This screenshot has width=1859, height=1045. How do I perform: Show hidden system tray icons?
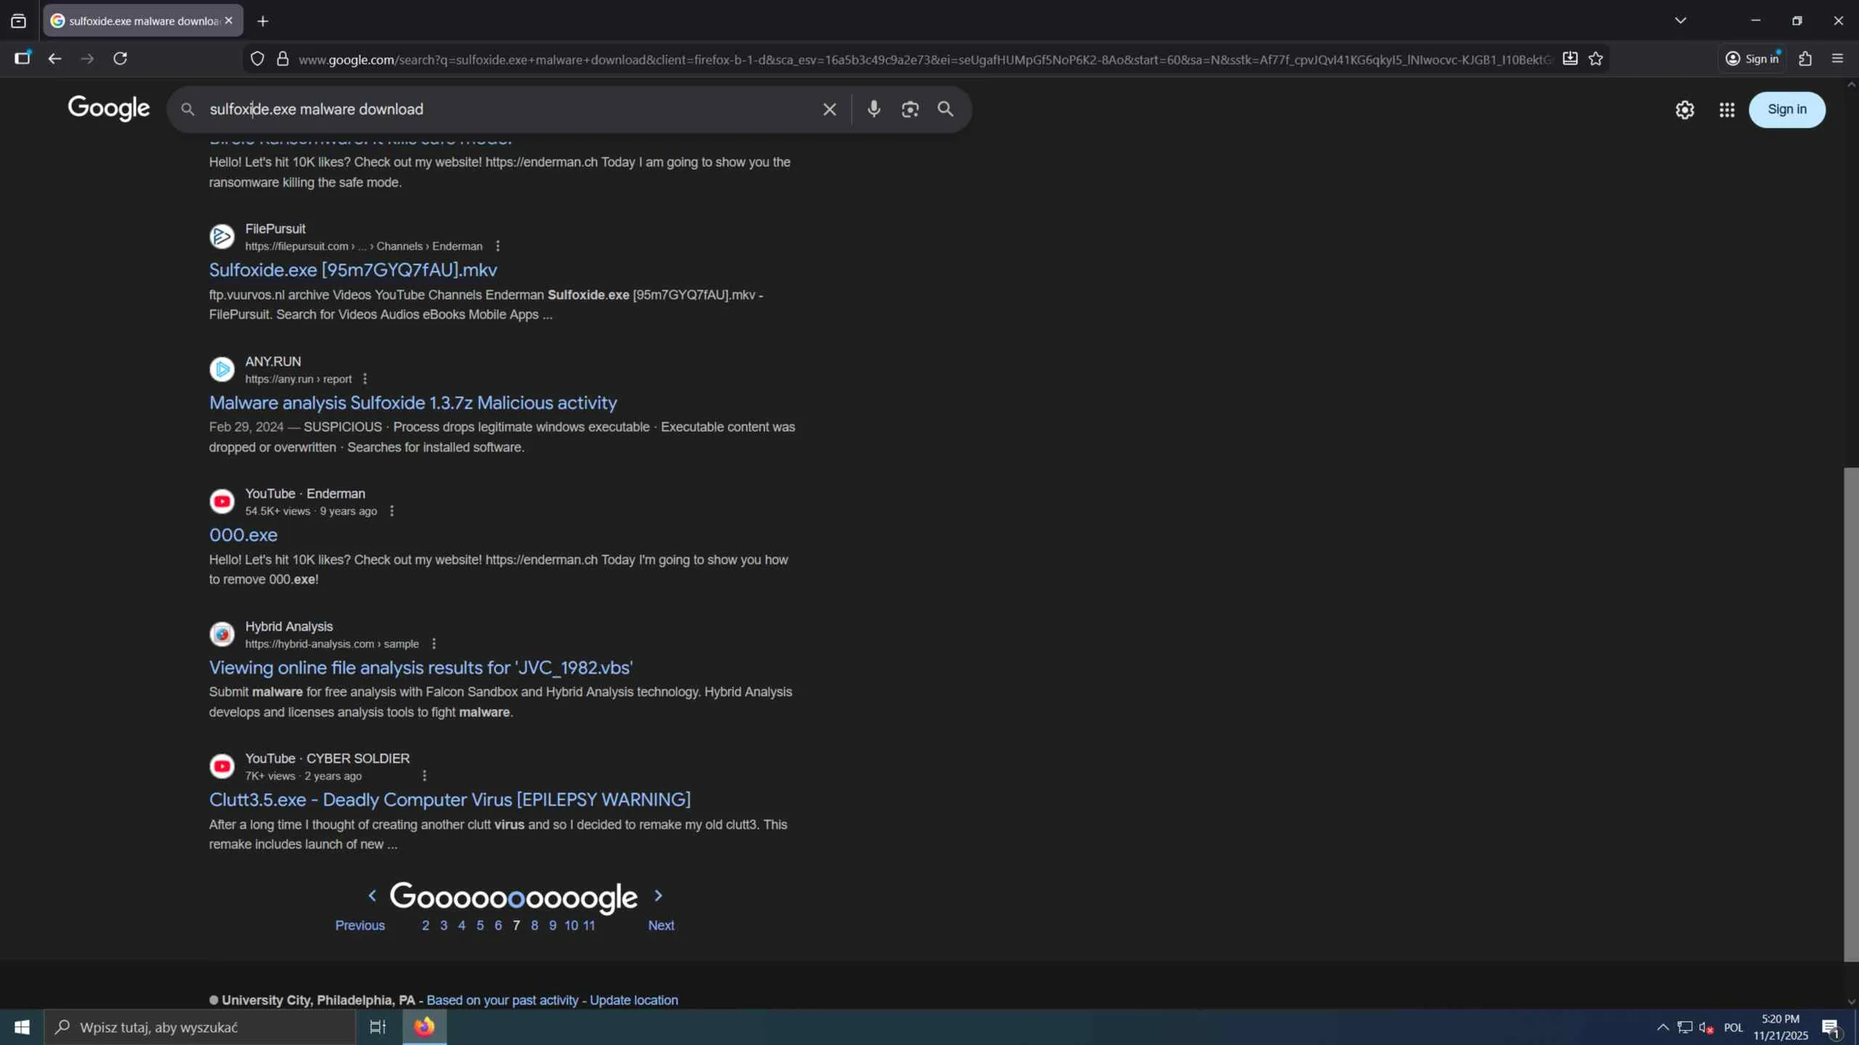[1662, 1027]
